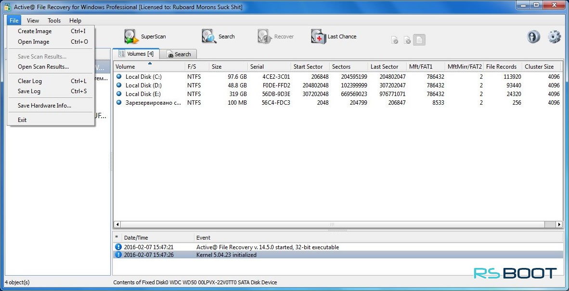Click the Last Chance recovery icon
The height and width of the screenshot is (291, 569).
click(318, 36)
